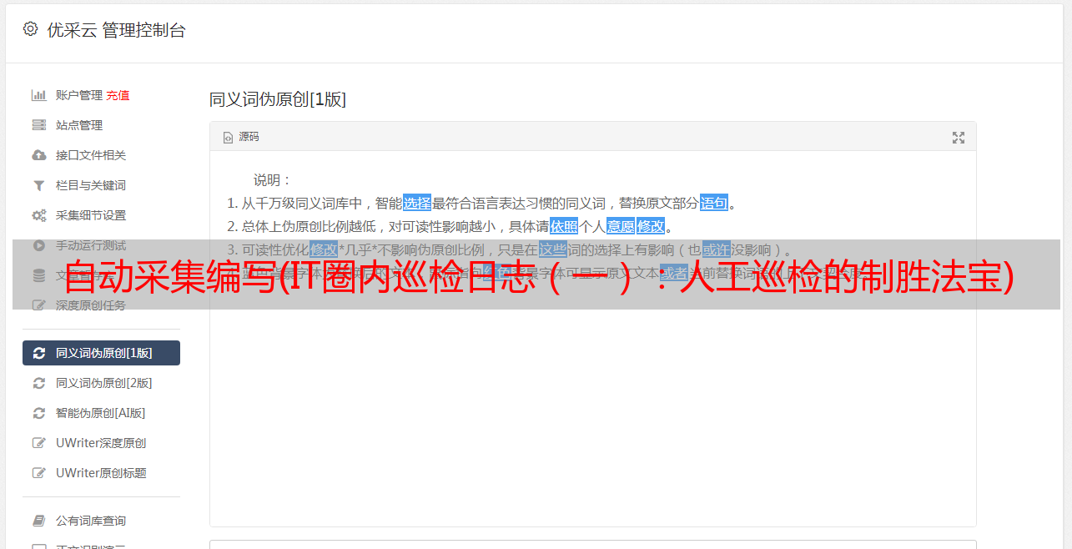Select 同义词伪原创[1版] in sidebar

pos(101,353)
